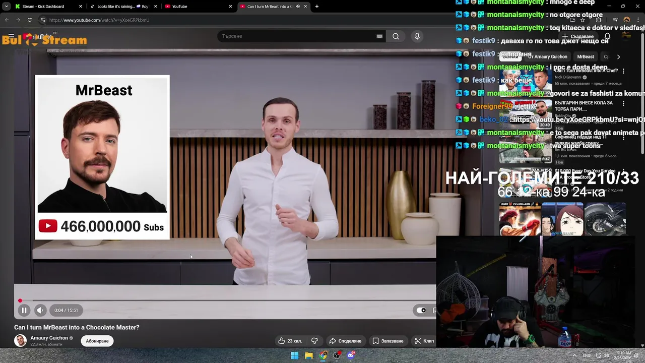Image resolution: width=645 pixels, height=363 pixels.
Task: Dislike the video with thumbs-down
Action: (314, 341)
